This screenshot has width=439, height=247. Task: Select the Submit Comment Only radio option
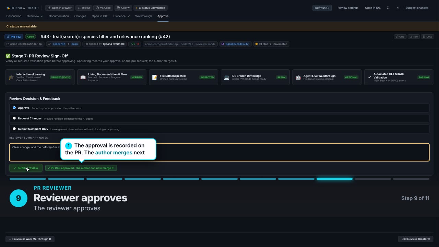click(14, 129)
